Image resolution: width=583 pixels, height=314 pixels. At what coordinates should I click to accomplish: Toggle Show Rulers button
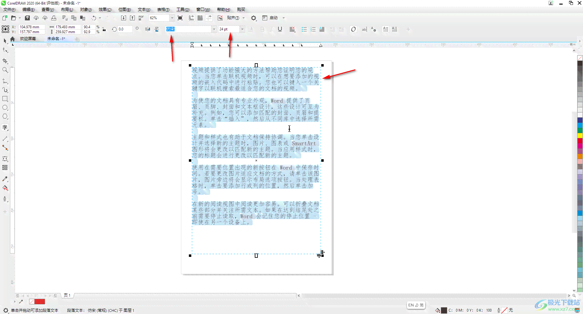coord(191,18)
